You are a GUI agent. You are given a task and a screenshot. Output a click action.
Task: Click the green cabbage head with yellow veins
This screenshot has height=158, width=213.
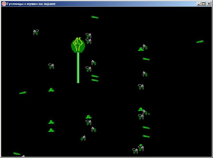tap(78, 45)
